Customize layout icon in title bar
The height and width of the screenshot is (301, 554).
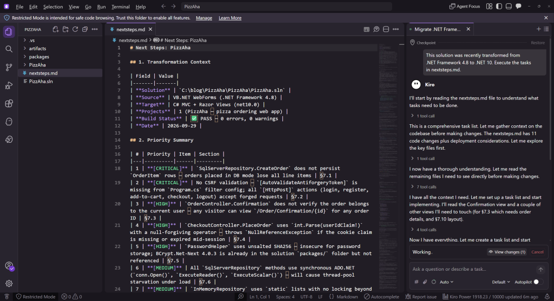tap(489, 6)
